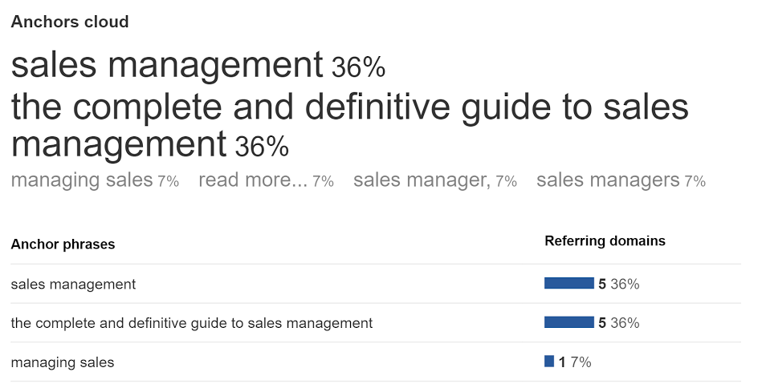The width and height of the screenshot is (758, 384).
Task: Open the 'managing sales' table row phrase
Action: [63, 362]
